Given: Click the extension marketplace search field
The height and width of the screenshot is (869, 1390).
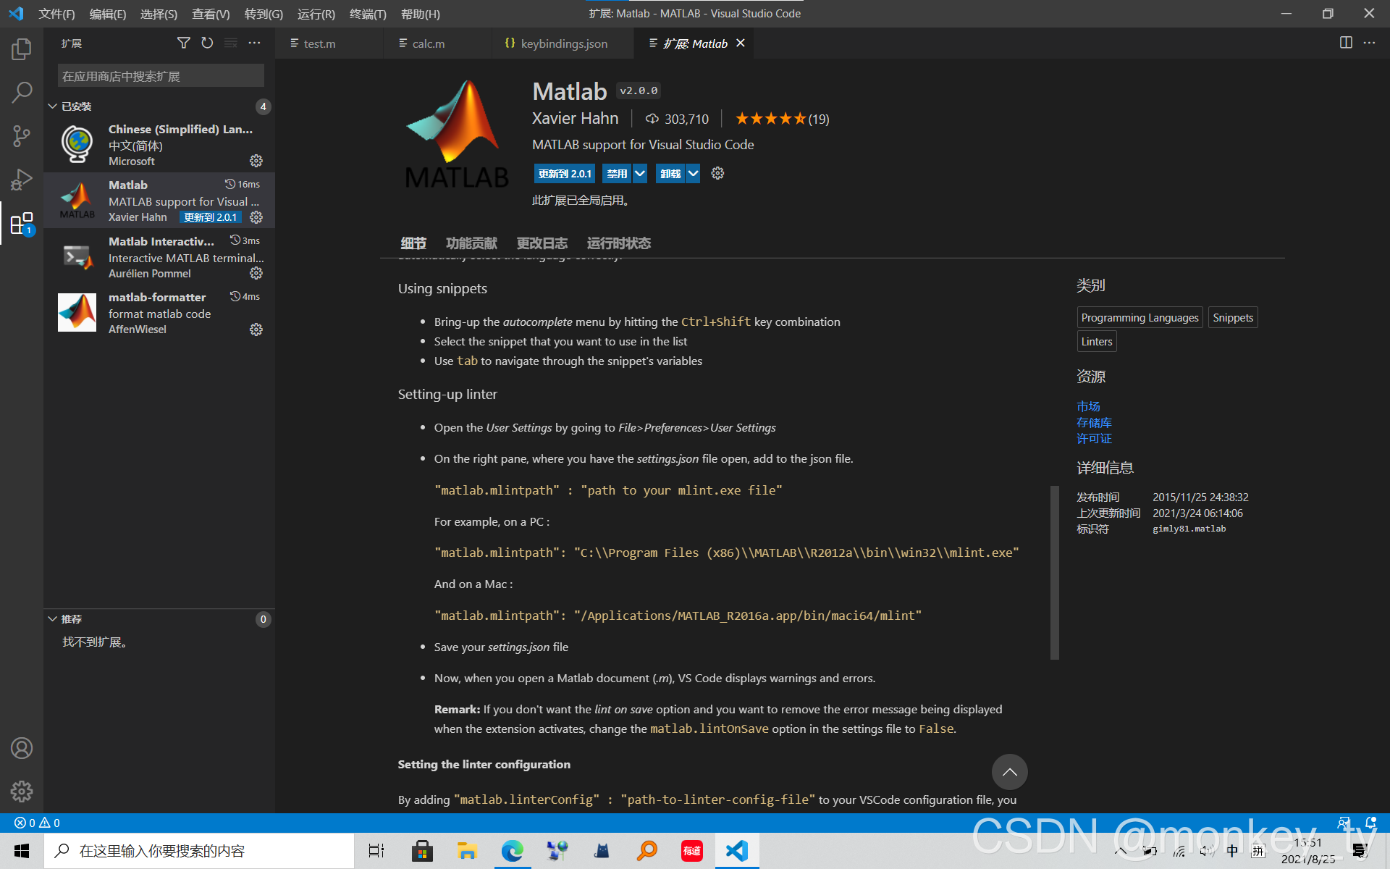Looking at the screenshot, I should point(159,75).
